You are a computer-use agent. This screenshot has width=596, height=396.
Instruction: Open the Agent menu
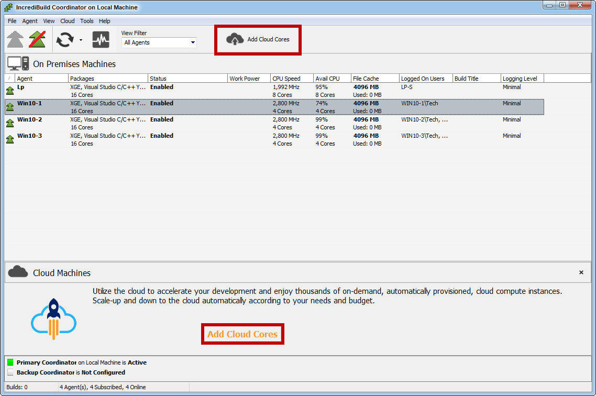pos(30,21)
